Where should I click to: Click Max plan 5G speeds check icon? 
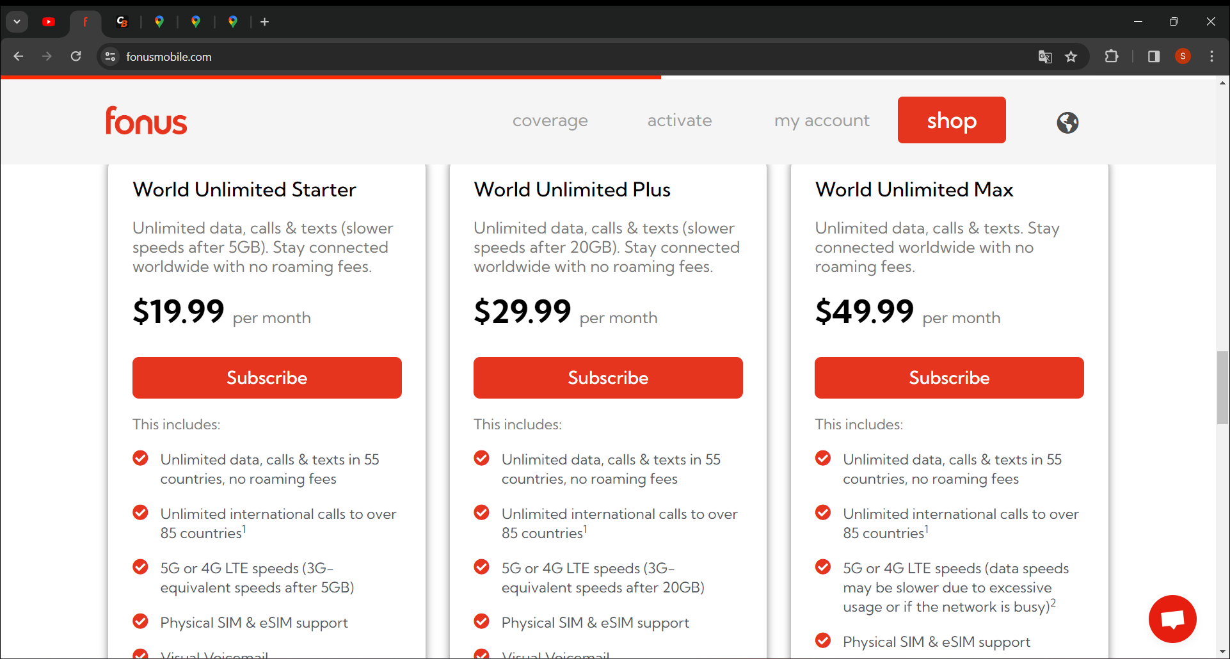[823, 567]
